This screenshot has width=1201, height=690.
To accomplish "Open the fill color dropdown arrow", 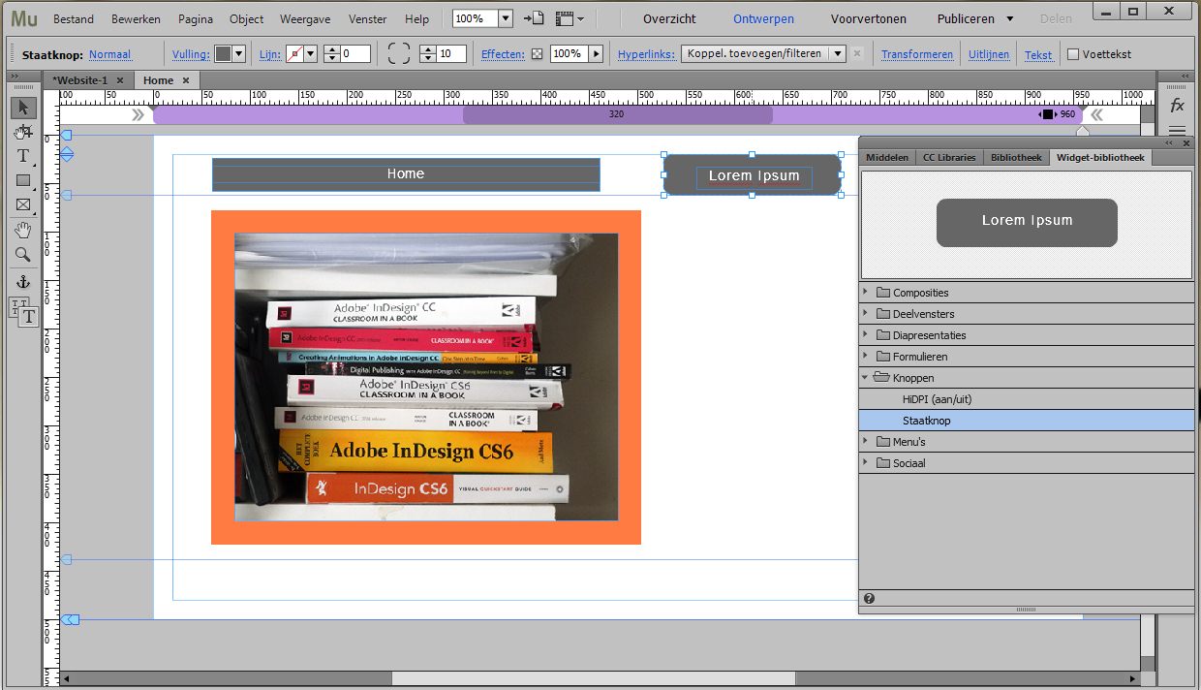I will (x=239, y=54).
